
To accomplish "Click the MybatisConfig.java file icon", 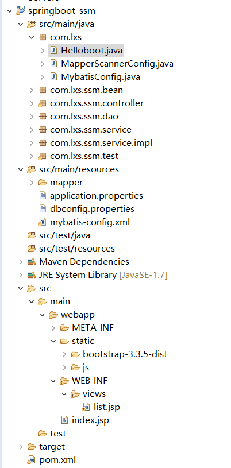I will tap(54, 77).
